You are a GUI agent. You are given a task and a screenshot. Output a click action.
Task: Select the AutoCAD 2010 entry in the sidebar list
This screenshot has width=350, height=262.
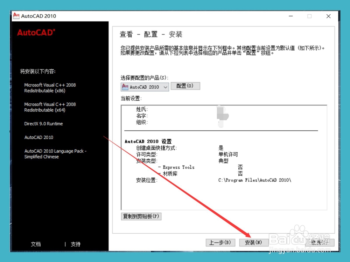point(38,137)
